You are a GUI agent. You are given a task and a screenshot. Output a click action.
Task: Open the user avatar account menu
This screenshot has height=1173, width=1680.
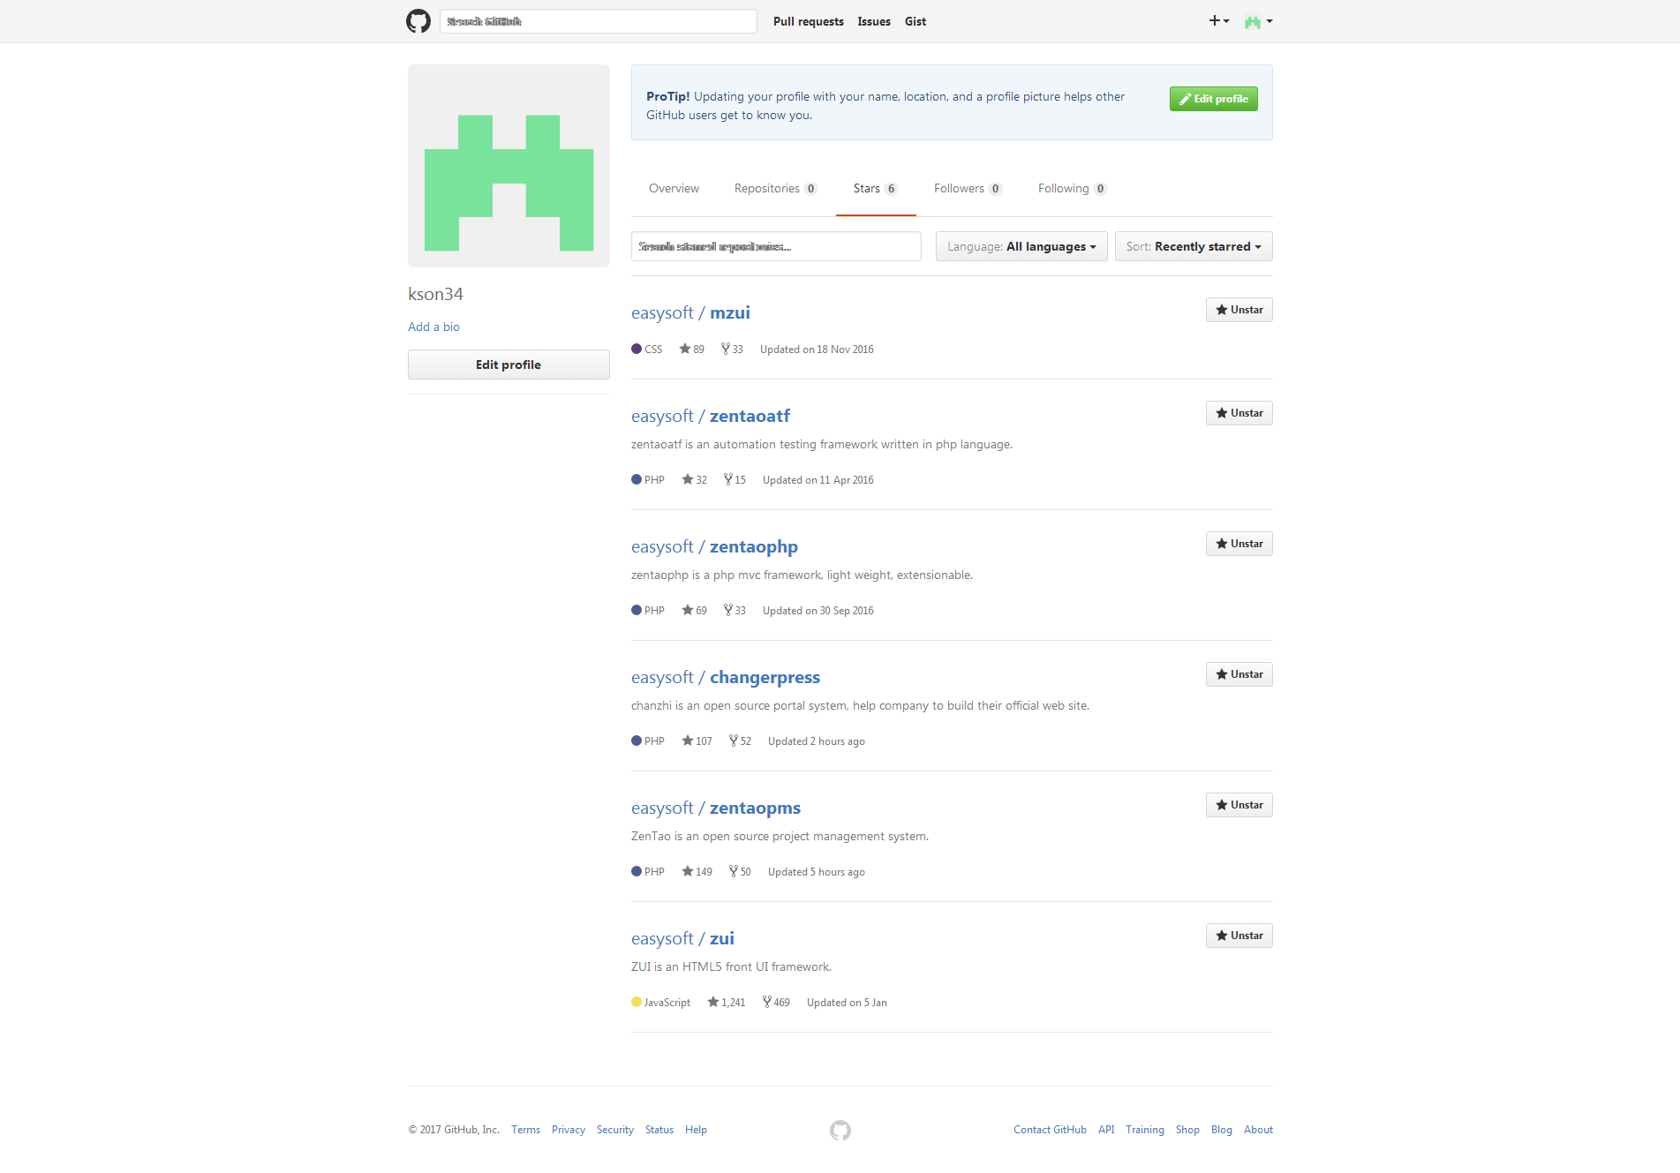1258,21
